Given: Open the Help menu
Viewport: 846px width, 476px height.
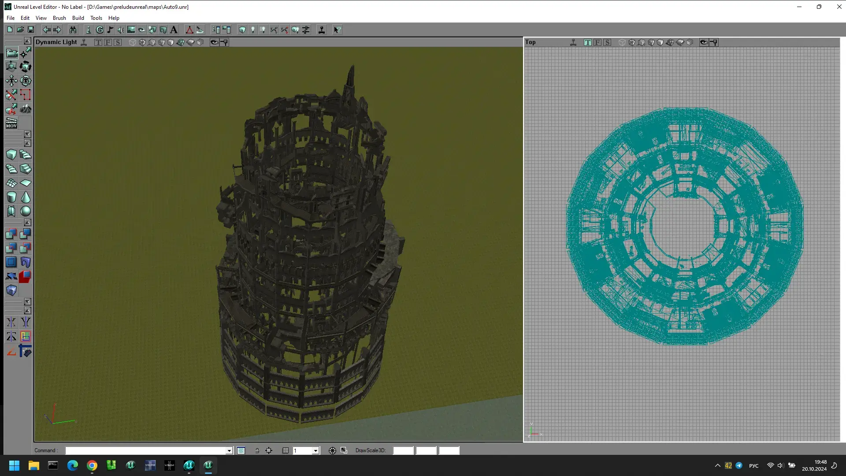Looking at the screenshot, I should tap(114, 18).
